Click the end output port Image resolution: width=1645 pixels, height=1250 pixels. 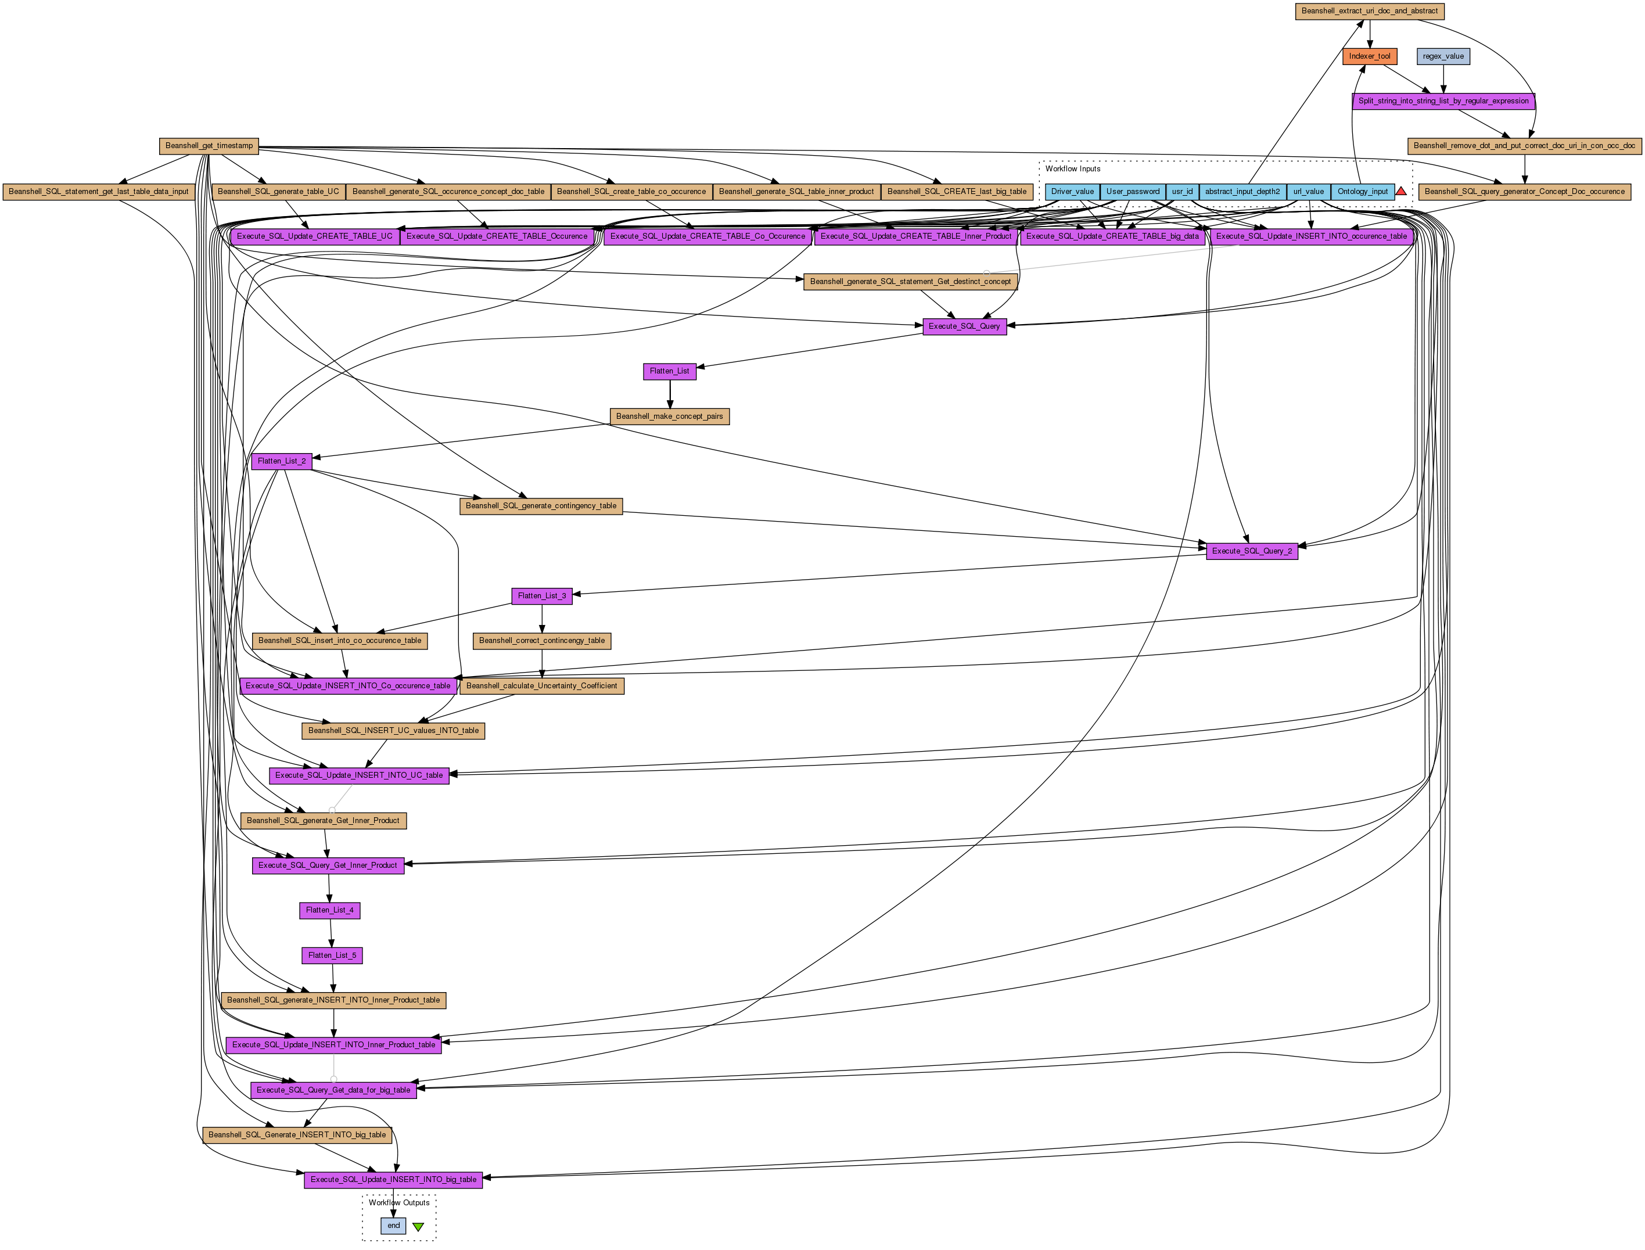pos(394,1226)
